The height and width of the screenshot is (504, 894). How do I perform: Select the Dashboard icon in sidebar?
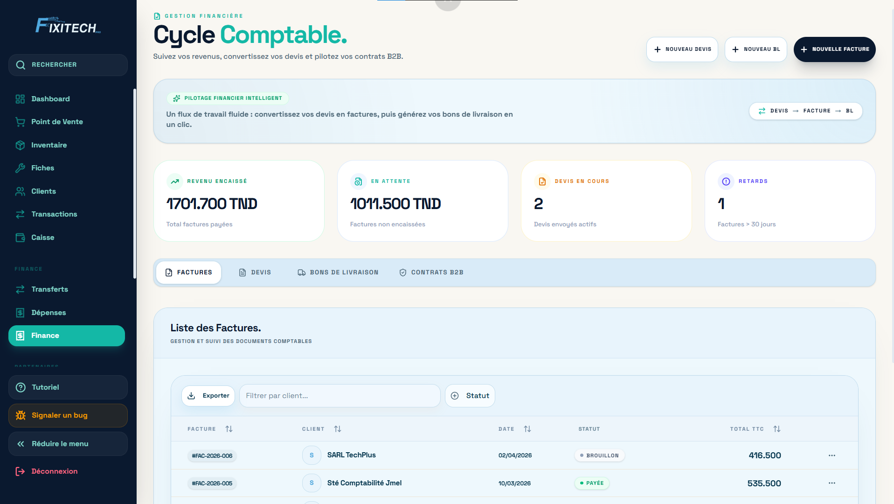(20, 99)
